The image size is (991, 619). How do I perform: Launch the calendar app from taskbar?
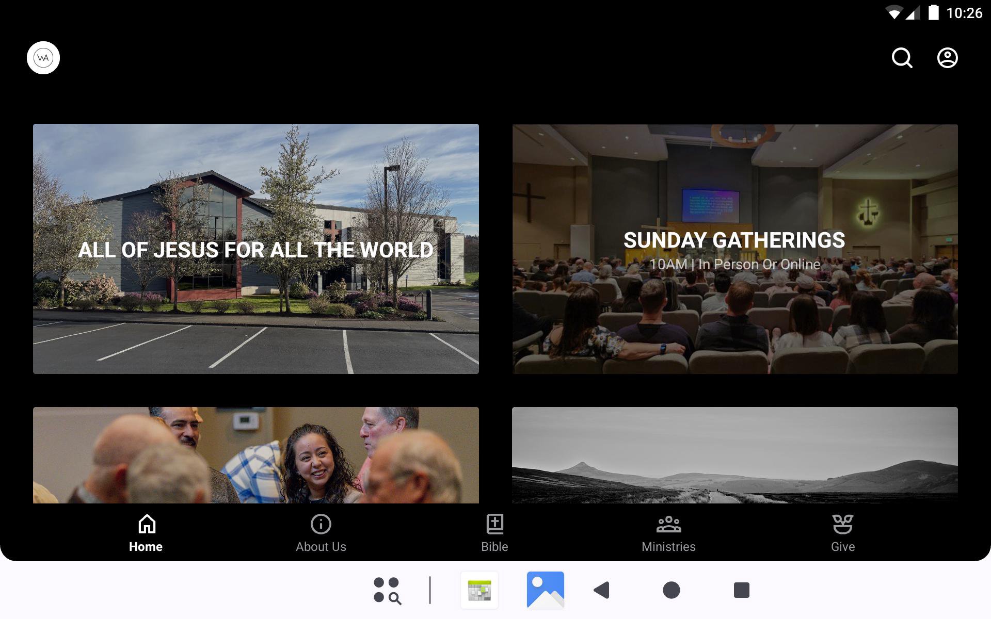(479, 590)
